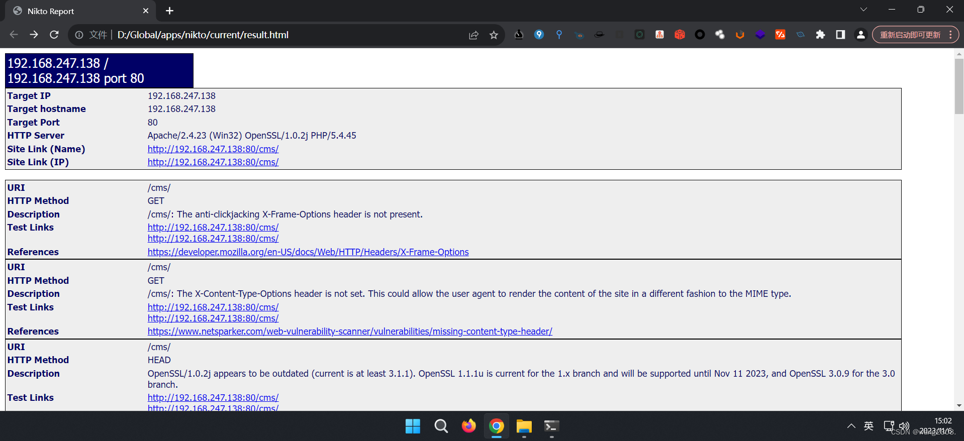Switch the input language indicator 英
The width and height of the screenshot is (964, 441).
869,426
